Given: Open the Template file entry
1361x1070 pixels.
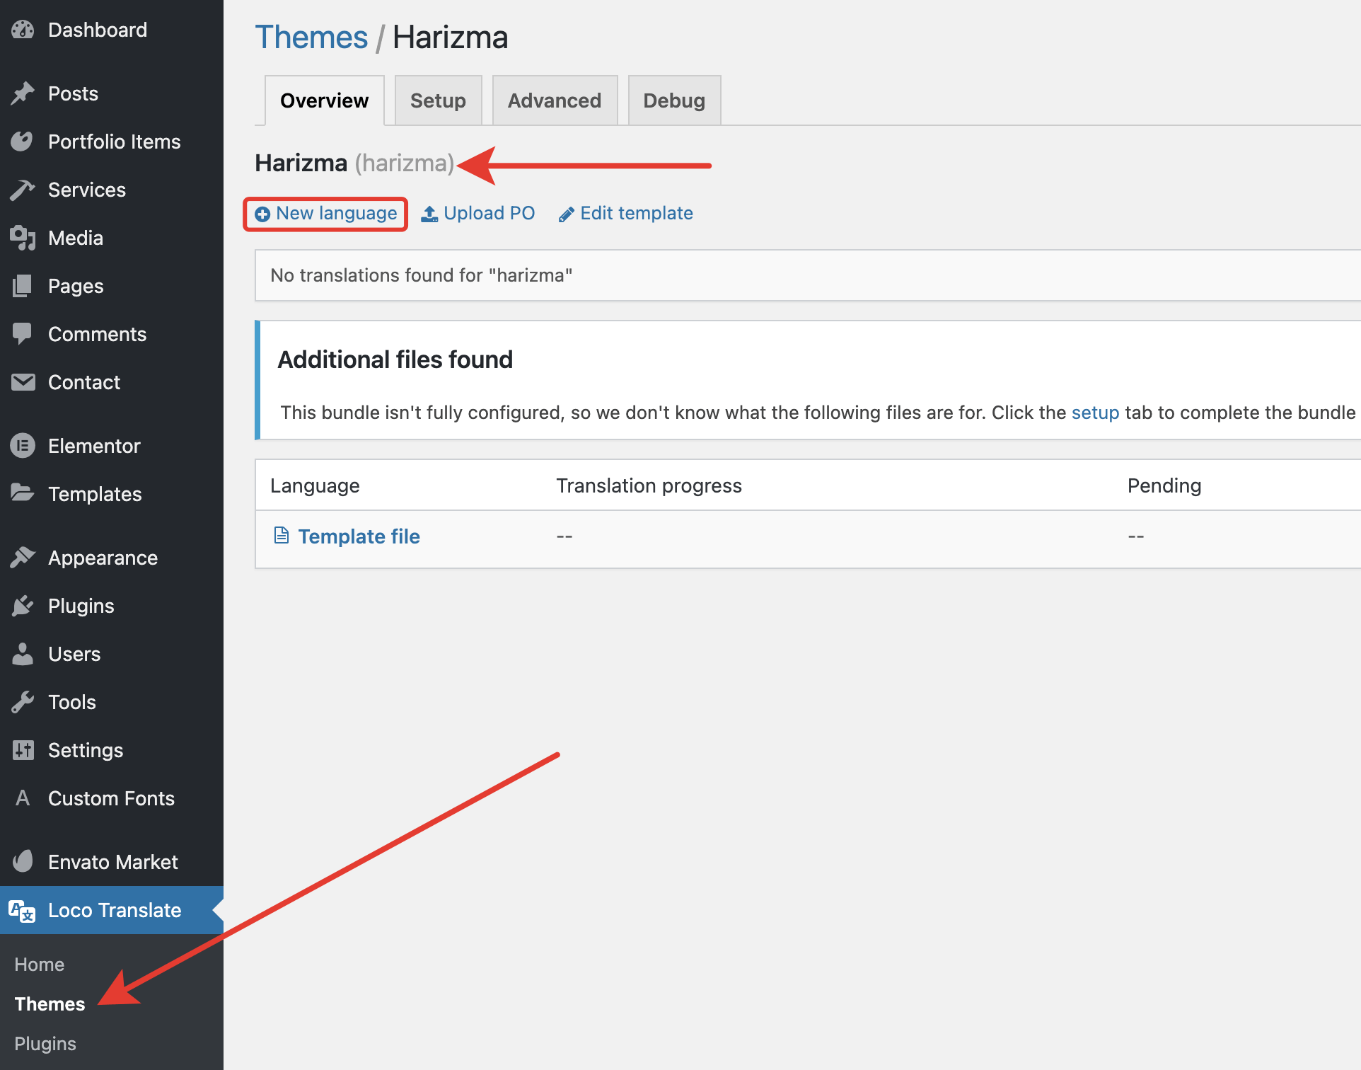Looking at the screenshot, I should click(x=359, y=536).
